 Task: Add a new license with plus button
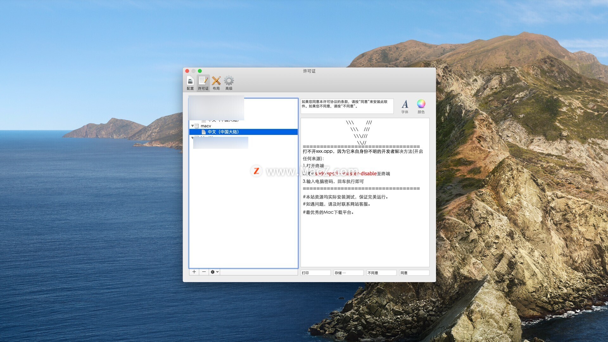[x=194, y=272]
